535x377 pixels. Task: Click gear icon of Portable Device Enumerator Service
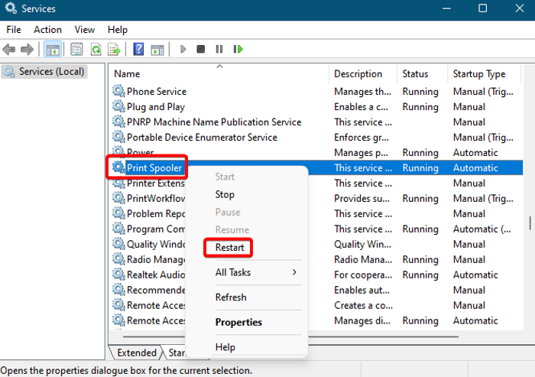(118, 137)
